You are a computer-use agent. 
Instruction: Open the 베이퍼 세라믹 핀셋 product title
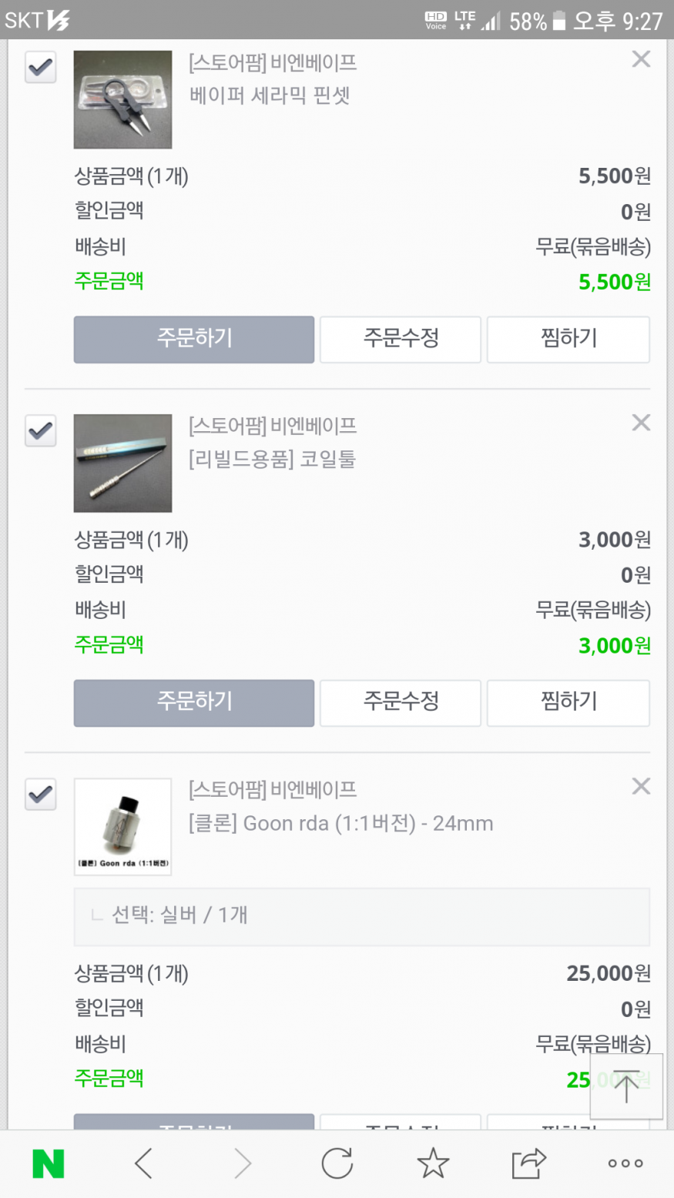tap(270, 95)
